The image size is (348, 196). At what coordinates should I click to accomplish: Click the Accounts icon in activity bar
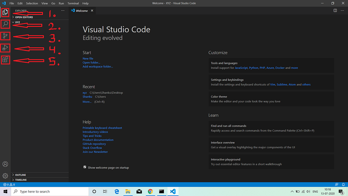(x=5, y=164)
